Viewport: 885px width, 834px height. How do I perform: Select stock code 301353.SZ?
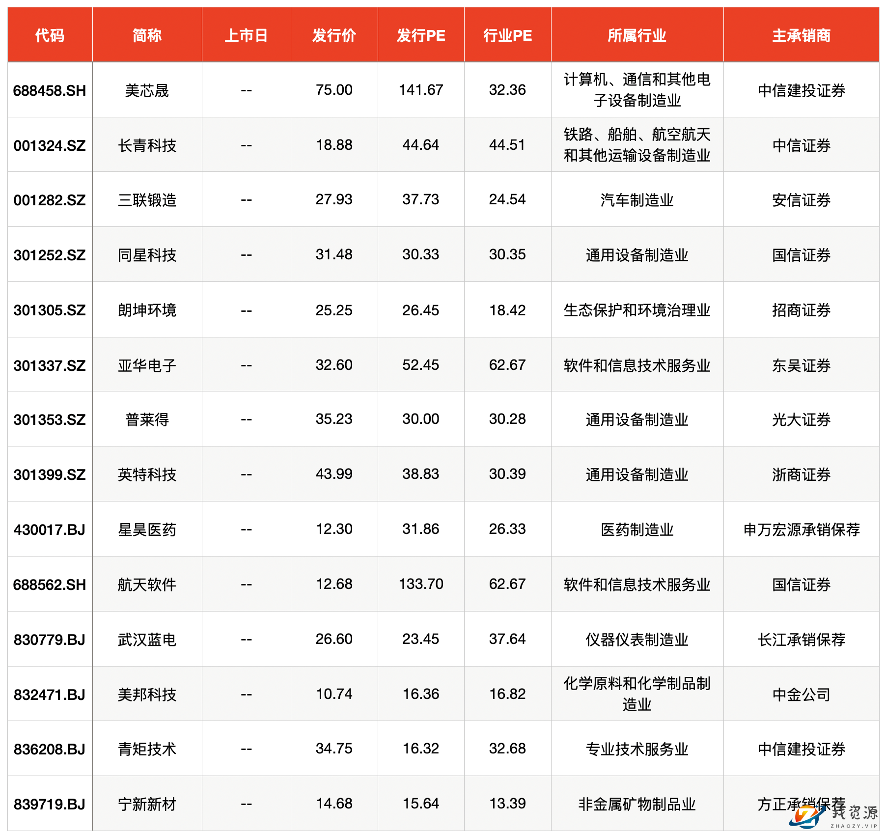[50, 419]
